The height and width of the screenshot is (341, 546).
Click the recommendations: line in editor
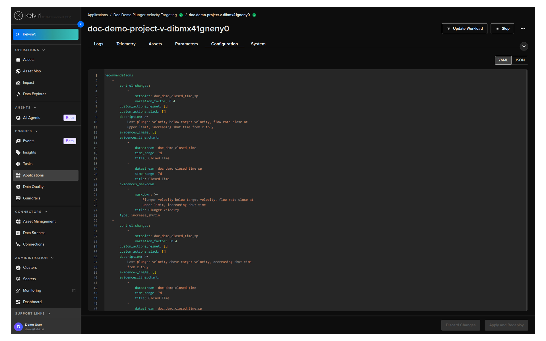coord(119,75)
